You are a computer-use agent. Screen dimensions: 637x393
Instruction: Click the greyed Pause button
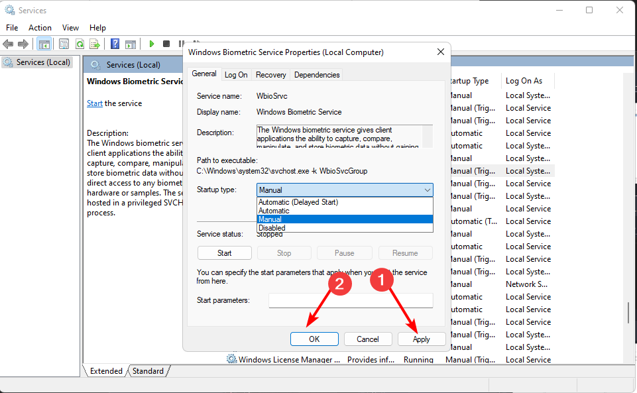pyautogui.click(x=345, y=253)
